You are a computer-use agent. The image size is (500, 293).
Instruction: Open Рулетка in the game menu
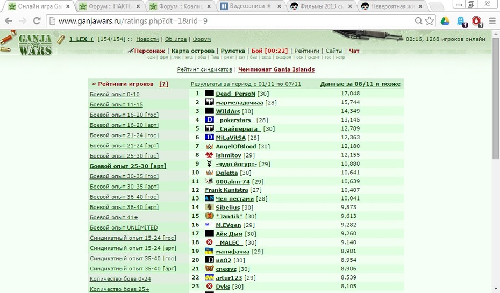pos(233,51)
